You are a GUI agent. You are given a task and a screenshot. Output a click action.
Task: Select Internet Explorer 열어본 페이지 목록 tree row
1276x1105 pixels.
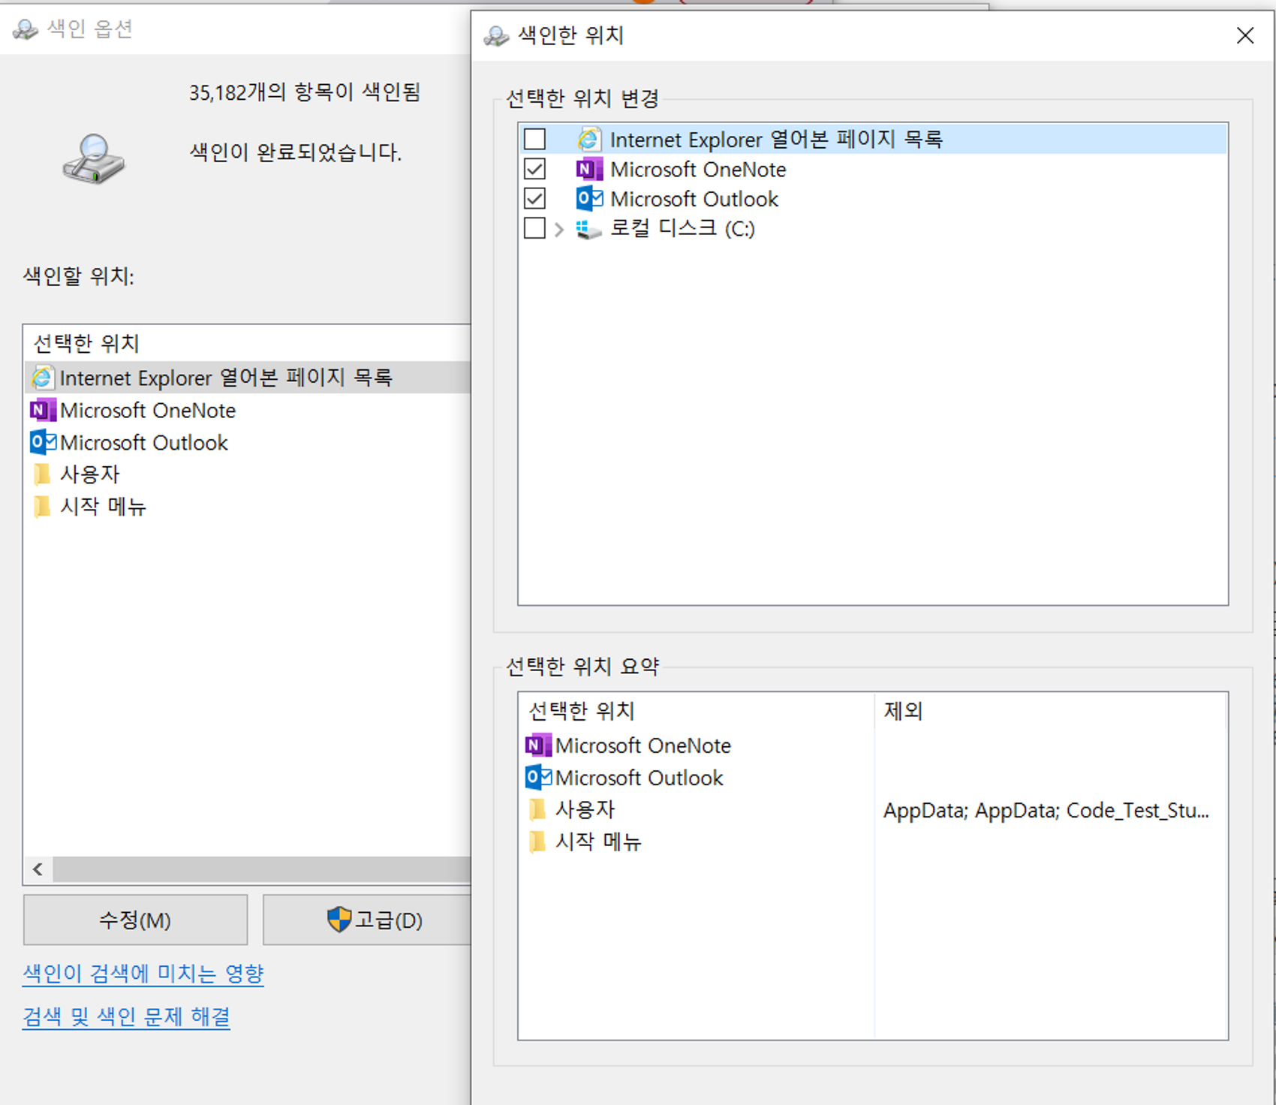[873, 139]
